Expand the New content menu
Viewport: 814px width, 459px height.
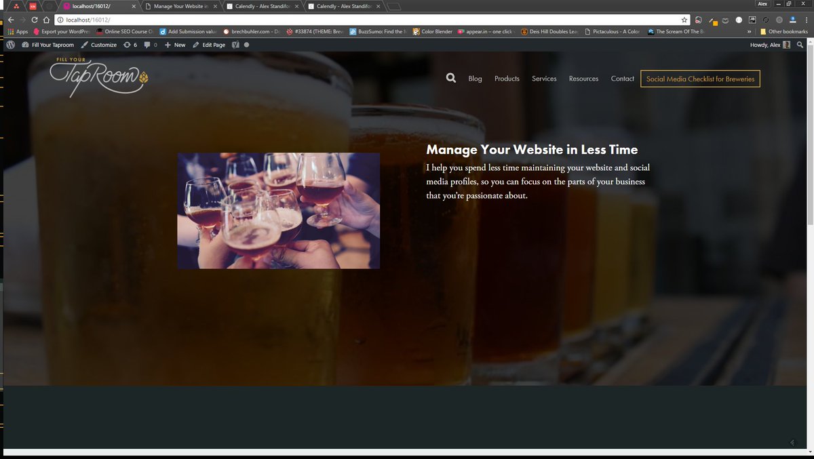(x=175, y=45)
